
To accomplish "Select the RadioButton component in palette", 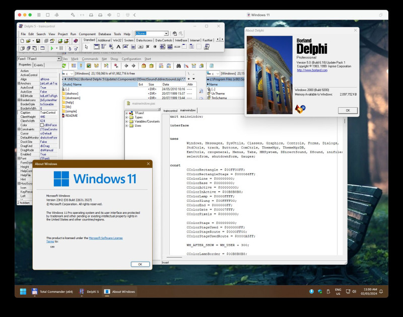I will pos(156,47).
